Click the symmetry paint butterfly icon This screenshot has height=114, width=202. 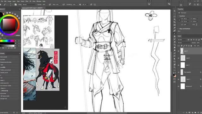(x=95, y=4)
